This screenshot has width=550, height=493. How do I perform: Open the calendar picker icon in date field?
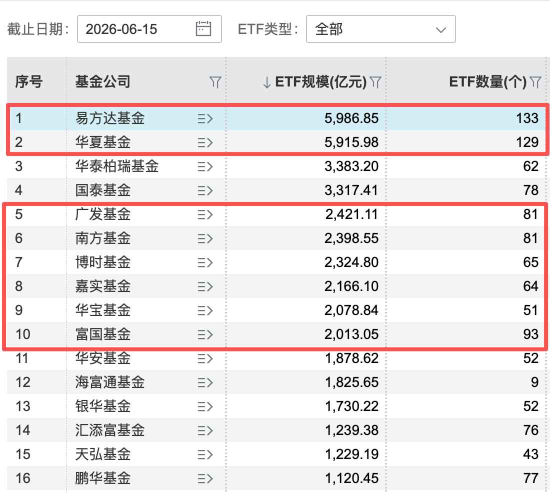click(x=203, y=29)
